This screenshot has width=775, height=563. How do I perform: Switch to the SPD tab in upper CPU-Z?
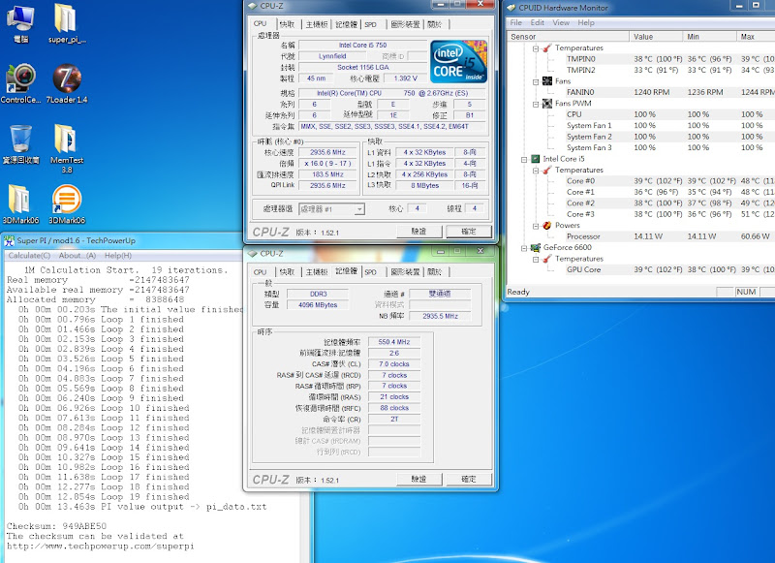click(371, 24)
